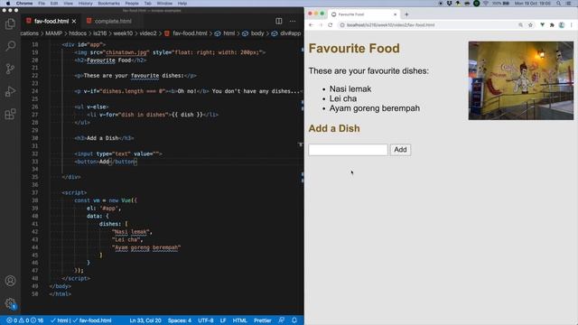Change UTF-8 encoding in status bar

click(206, 320)
